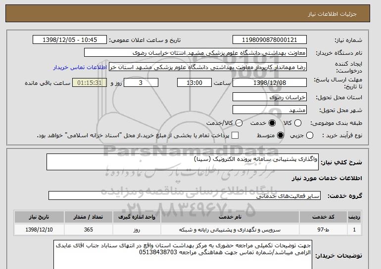Click the شهر محل تحویل field مشهد
Screen dimensions: 381x269
coord(270,110)
